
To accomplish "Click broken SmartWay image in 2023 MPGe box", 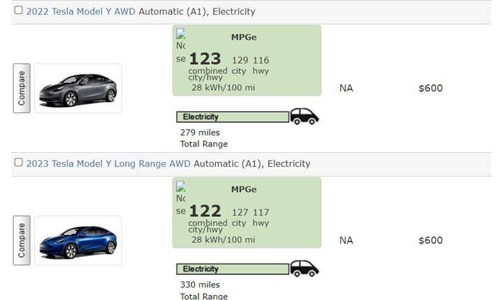I will [x=181, y=197].
